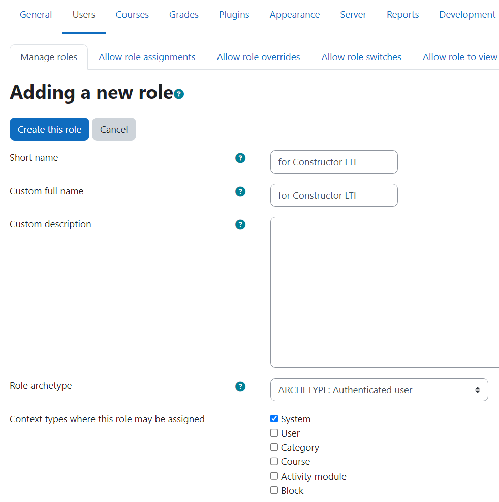The width and height of the screenshot is (499, 502).
Task: Click help icon next to Adding a new role heading
Action: (x=179, y=94)
